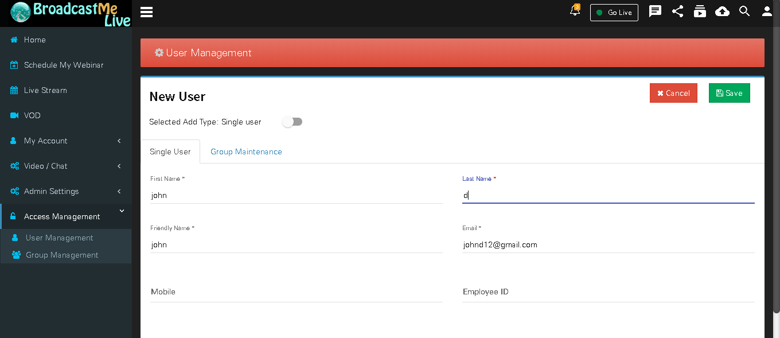
Task: Switch to Group Maintenance tab
Action: [246, 151]
